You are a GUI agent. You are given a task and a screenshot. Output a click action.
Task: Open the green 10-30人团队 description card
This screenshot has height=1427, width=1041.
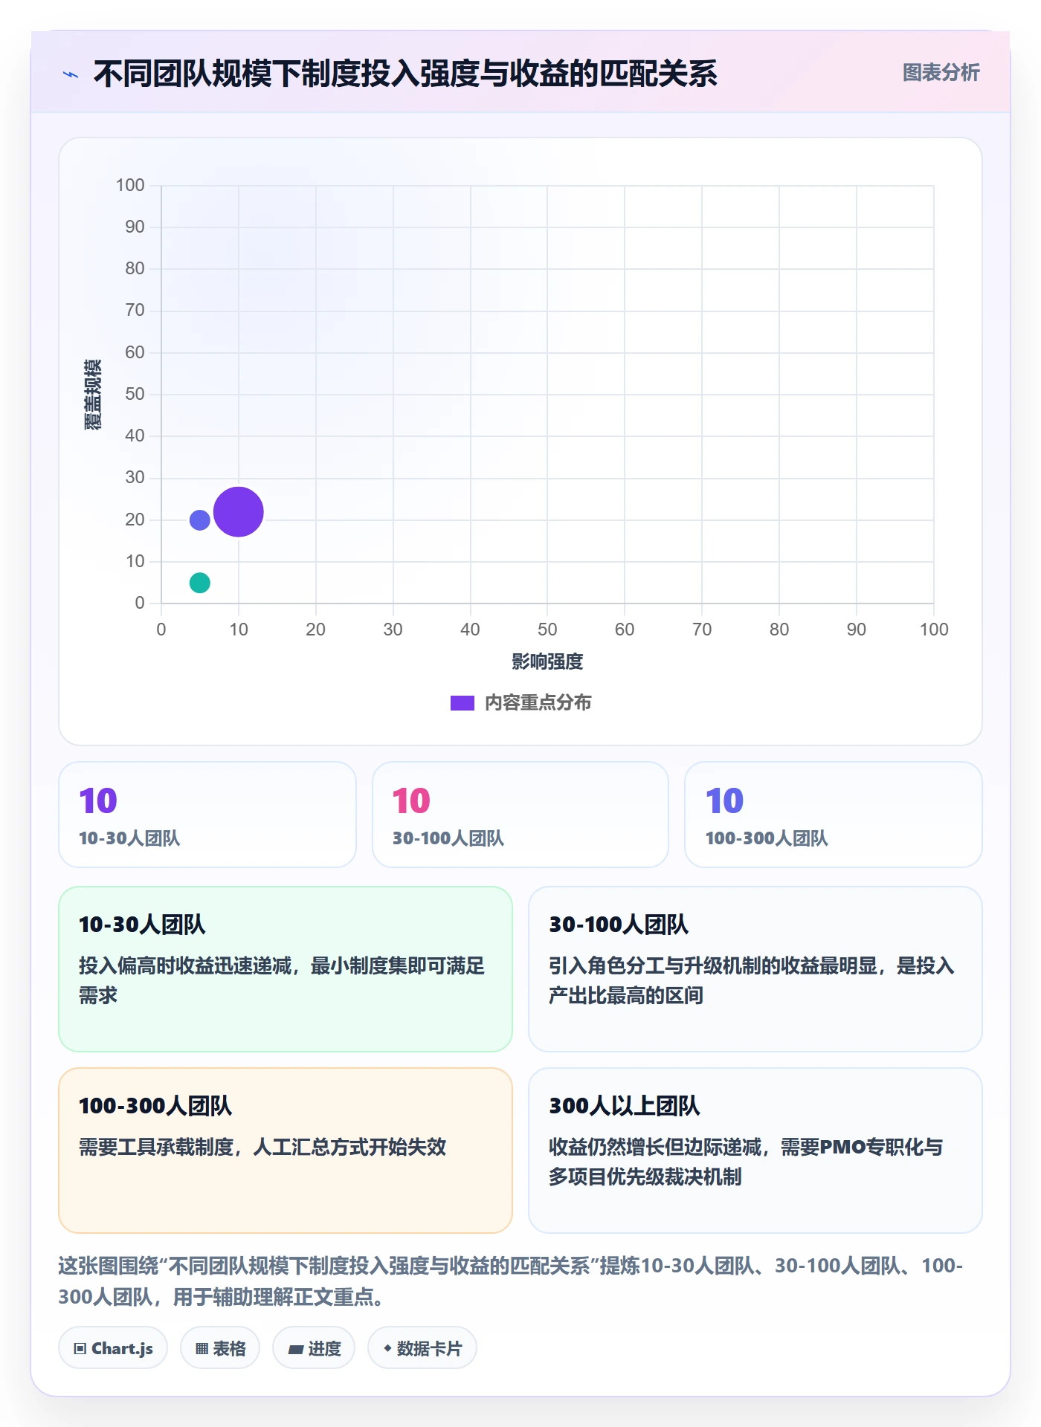pos(286,969)
